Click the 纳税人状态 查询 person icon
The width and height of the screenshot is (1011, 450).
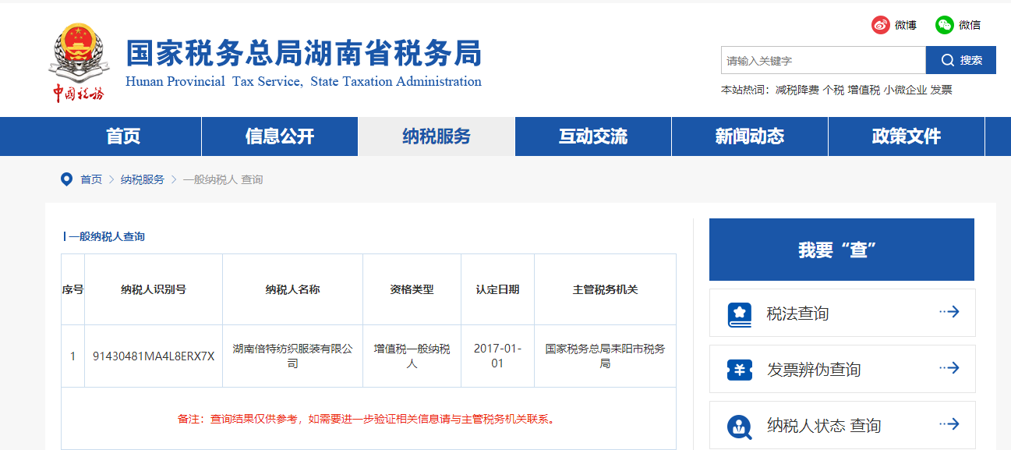739,426
